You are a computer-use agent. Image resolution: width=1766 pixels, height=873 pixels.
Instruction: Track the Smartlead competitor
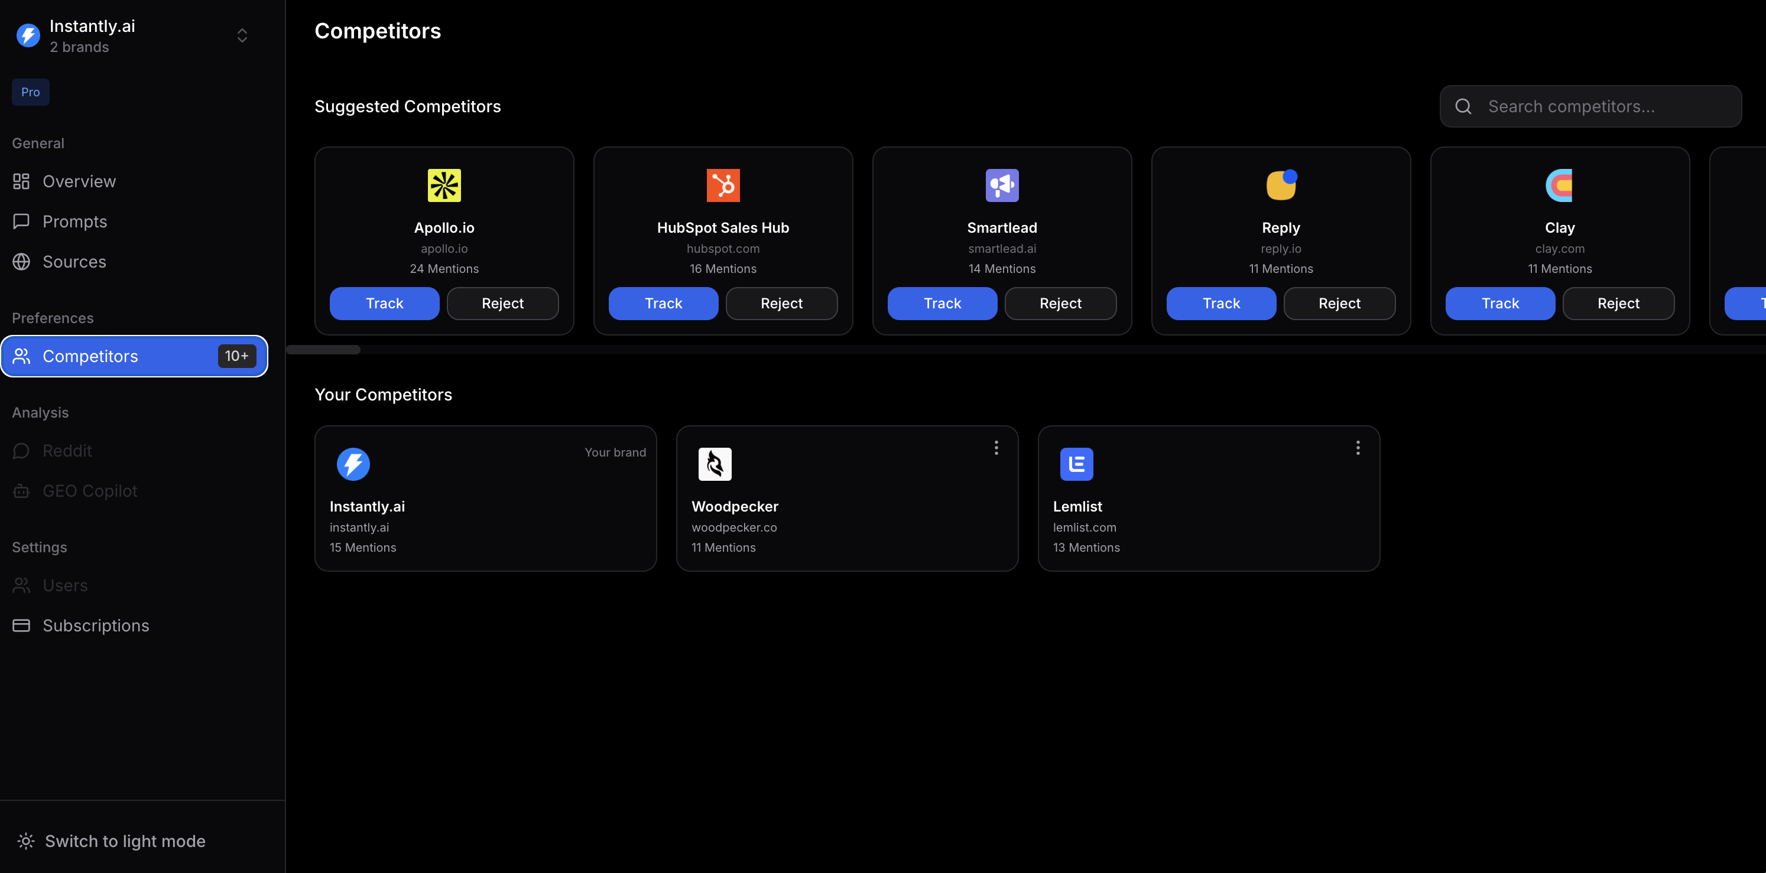[943, 304]
